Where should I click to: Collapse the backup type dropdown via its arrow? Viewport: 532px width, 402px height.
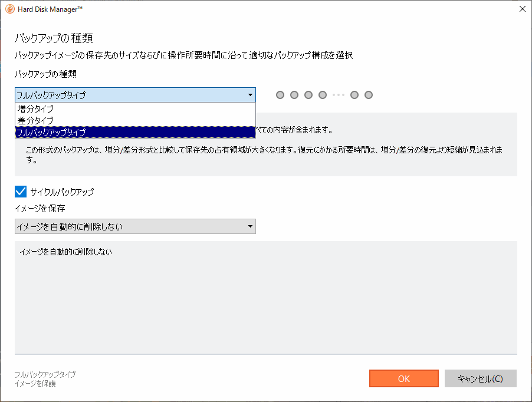click(249, 94)
